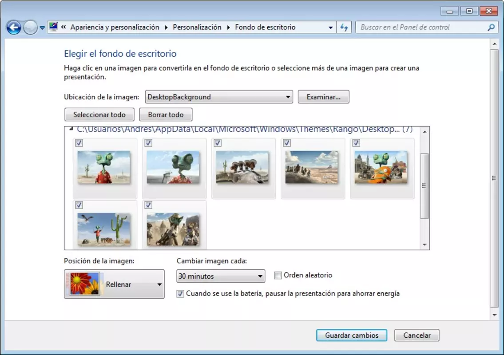
Task: Expand arrow after Apariencia y personalización
Action: coord(166,28)
